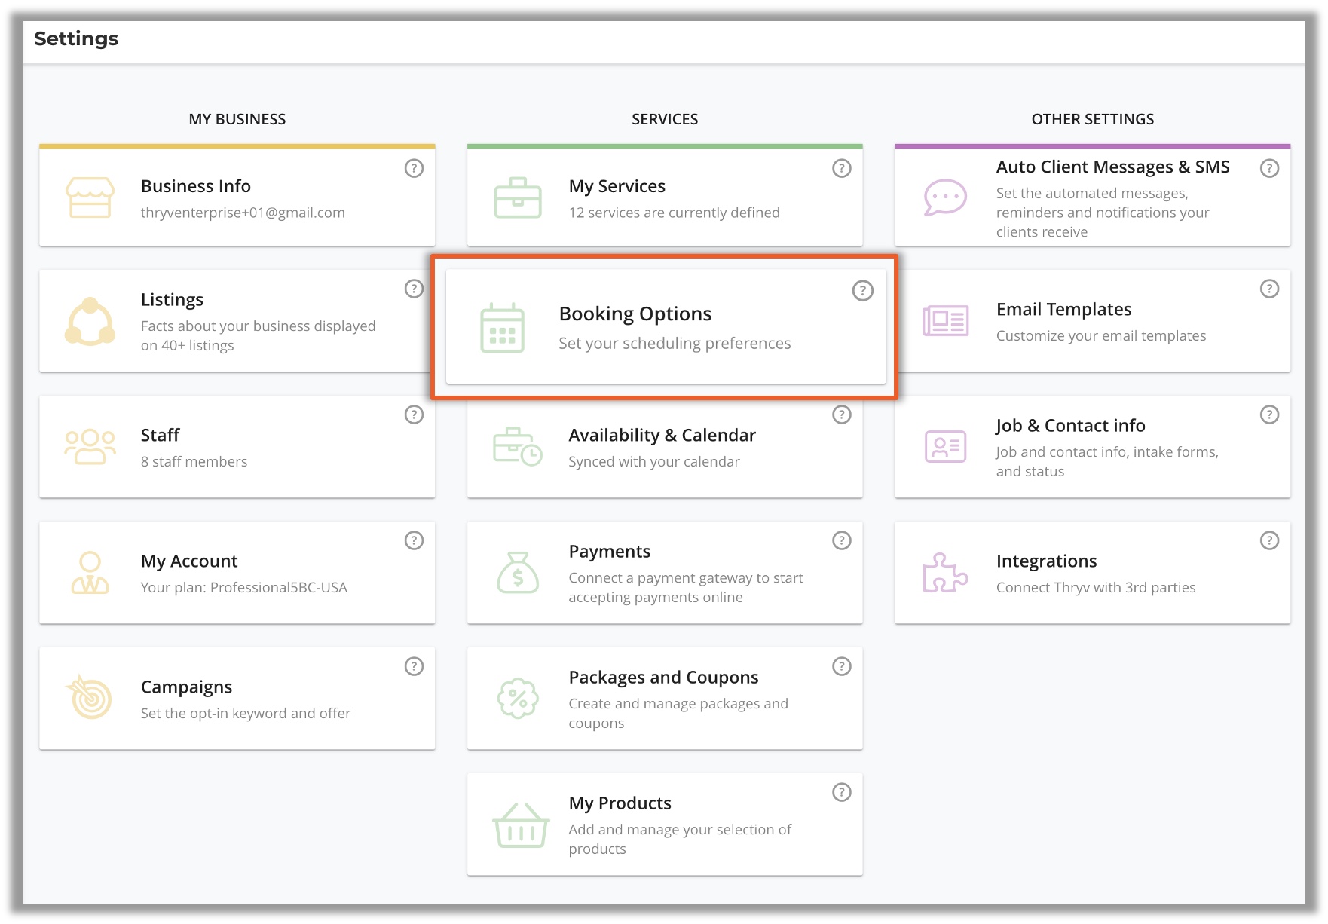Viewport: 1328px width, 924px height.
Task: Open the Job & Contact info title
Action: coord(1070,426)
